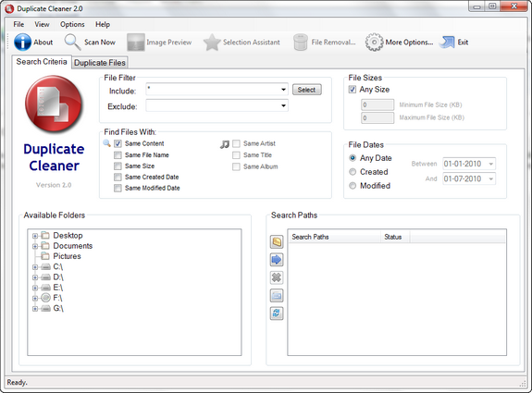Expand the C:\ drive node
The height and width of the screenshot is (393, 532).
point(35,267)
